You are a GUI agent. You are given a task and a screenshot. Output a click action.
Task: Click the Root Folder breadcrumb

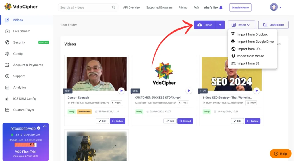coord(68,25)
